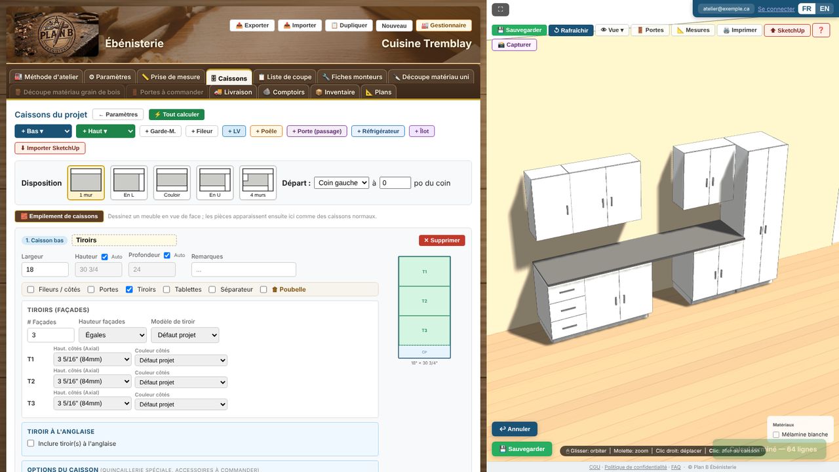The width and height of the screenshot is (839, 472).
Task: Uncheck the Profondeur Auto checkbox
Action: pos(167,255)
